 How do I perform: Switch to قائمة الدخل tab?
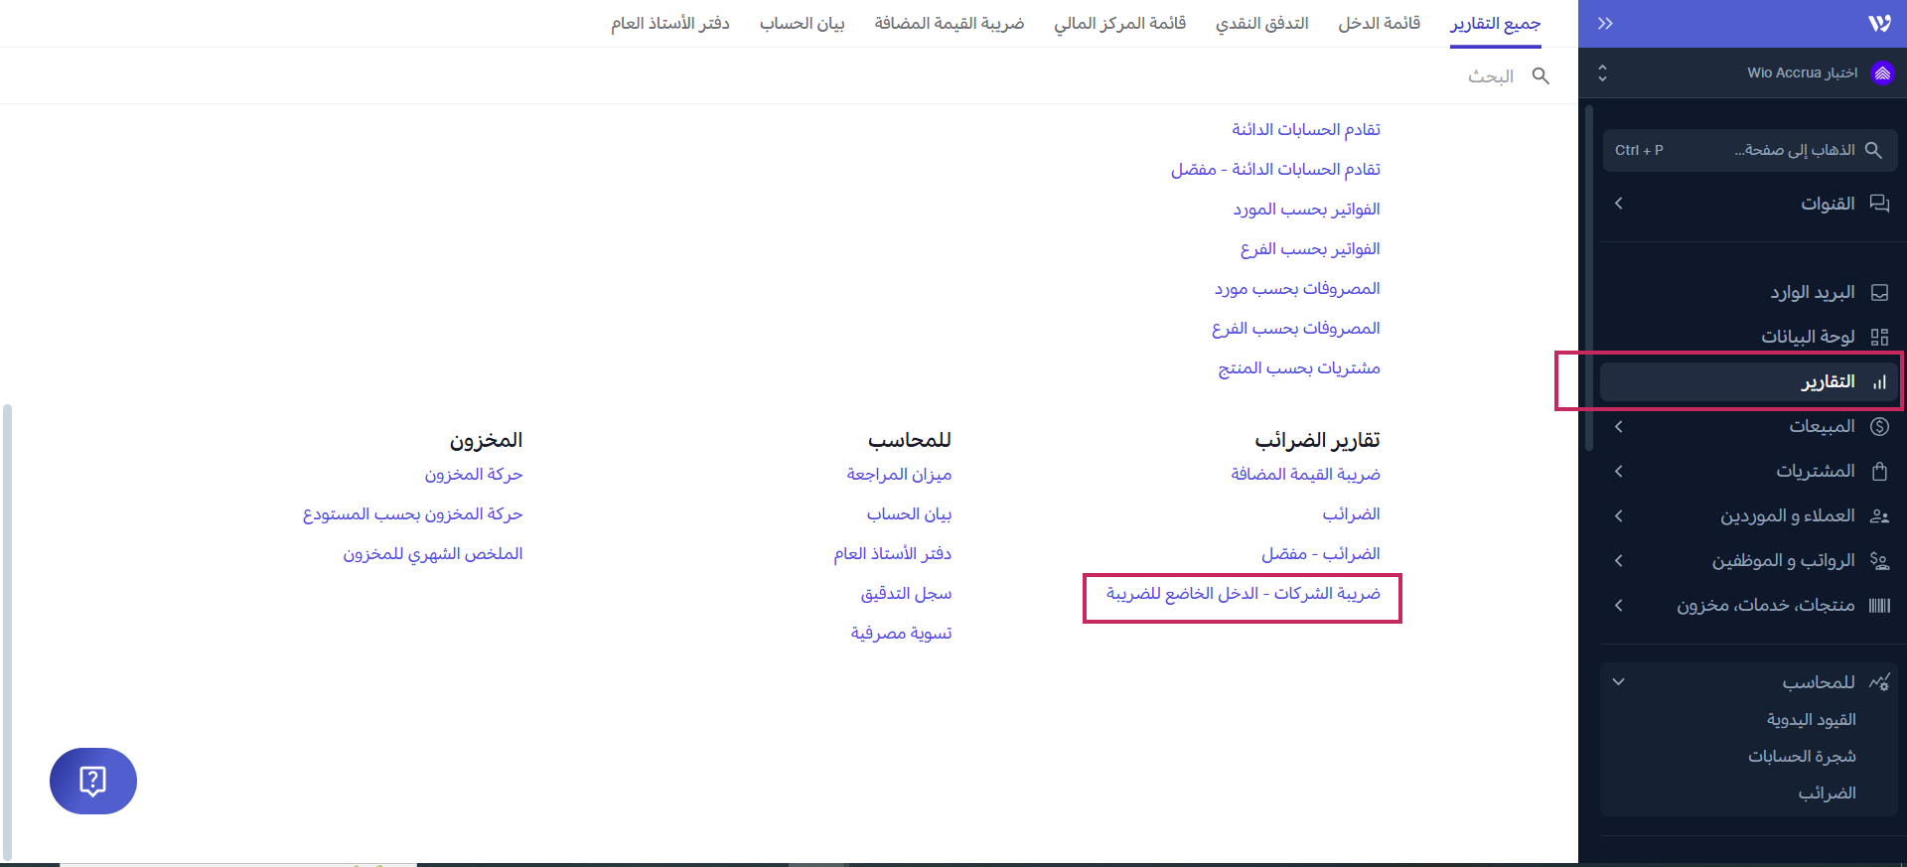coord(1379,24)
